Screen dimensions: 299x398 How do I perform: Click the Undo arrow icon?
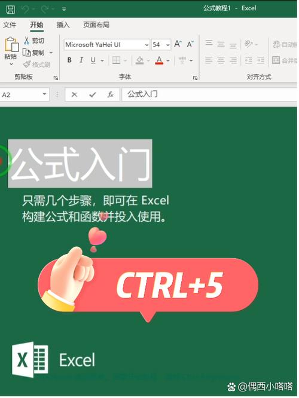(x=25, y=10)
